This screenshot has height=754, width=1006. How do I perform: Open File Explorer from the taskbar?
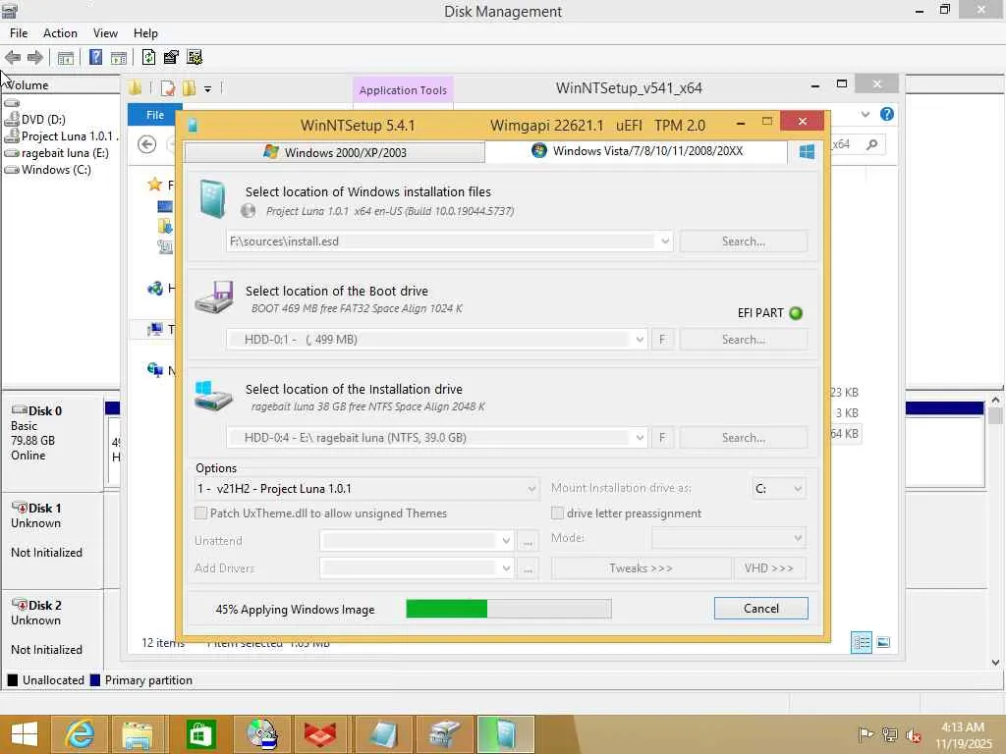pyautogui.click(x=138, y=734)
